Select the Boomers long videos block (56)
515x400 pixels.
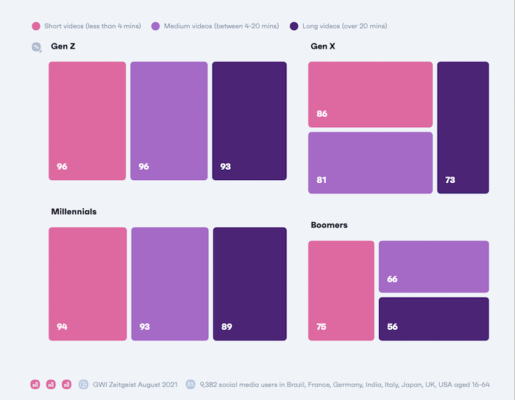pos(433,318)
